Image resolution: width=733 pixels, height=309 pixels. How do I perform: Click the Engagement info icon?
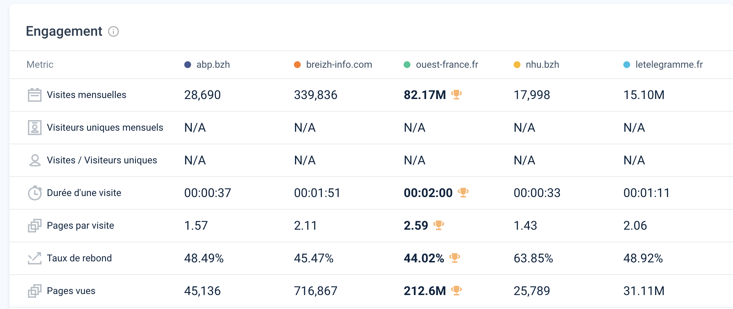pos(113,32)
